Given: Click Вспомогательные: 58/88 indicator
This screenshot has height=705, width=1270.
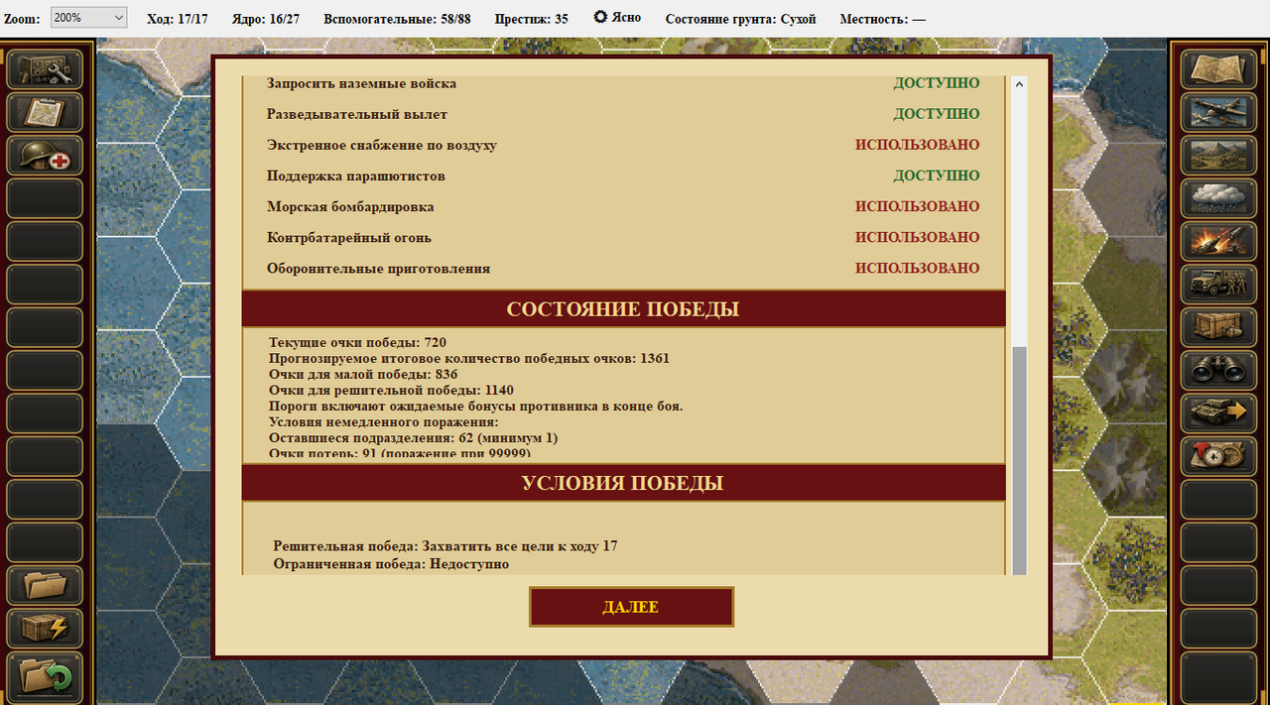Looking at the screenshot, I should (x=397, y=19).
